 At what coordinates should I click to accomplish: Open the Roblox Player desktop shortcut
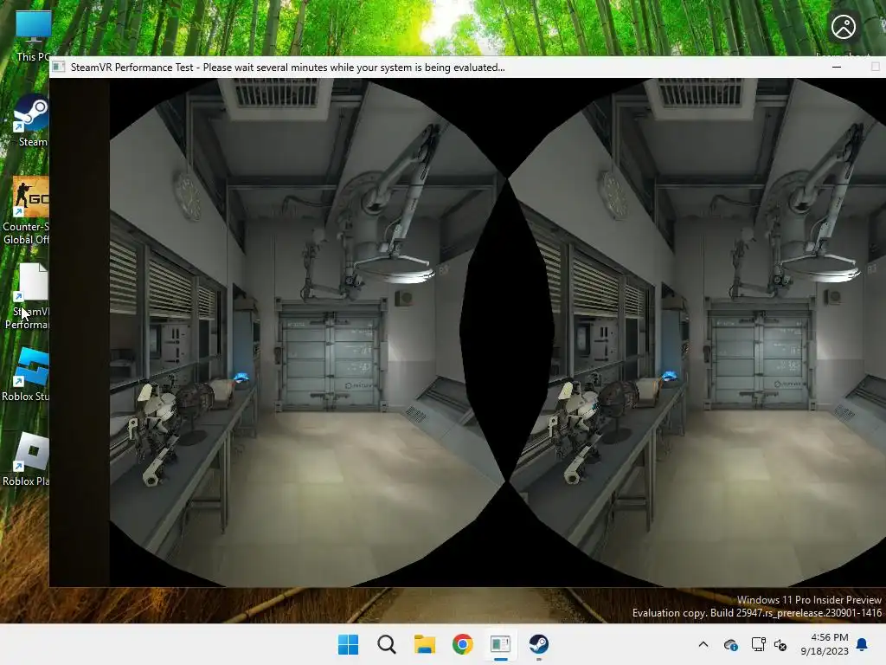27,460
